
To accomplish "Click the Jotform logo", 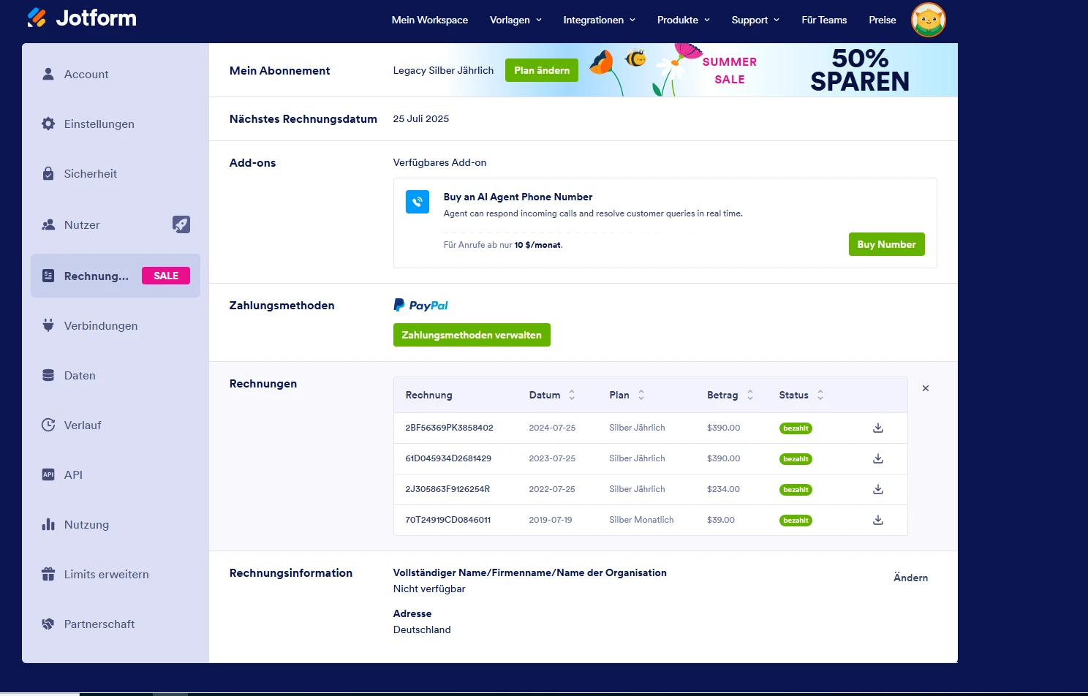I will click(81, 18).
